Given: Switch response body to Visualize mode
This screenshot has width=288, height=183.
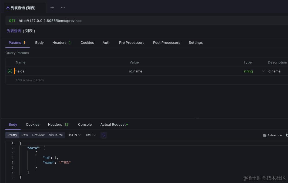Looking at the screenshot, I should (56, 135).
